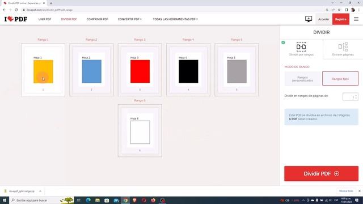
Task: Click the Dividir PDF button
Action: point(322,173)
